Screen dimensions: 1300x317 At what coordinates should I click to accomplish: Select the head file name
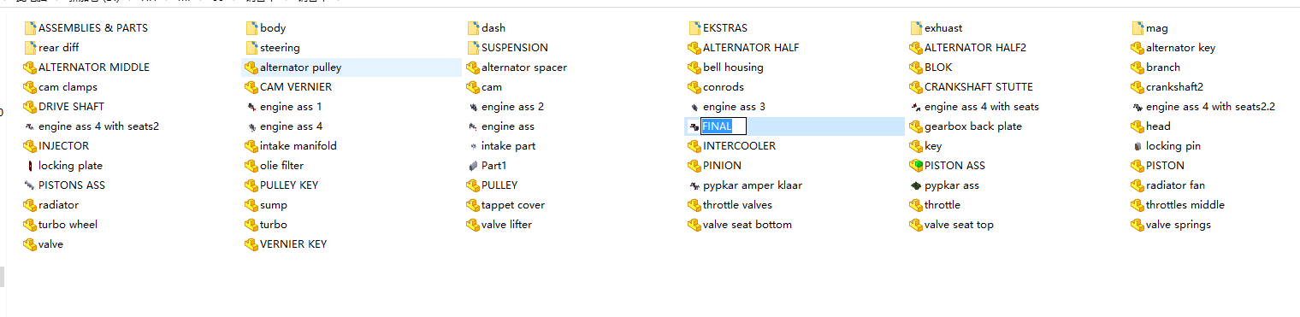(x=1159, y=126)
